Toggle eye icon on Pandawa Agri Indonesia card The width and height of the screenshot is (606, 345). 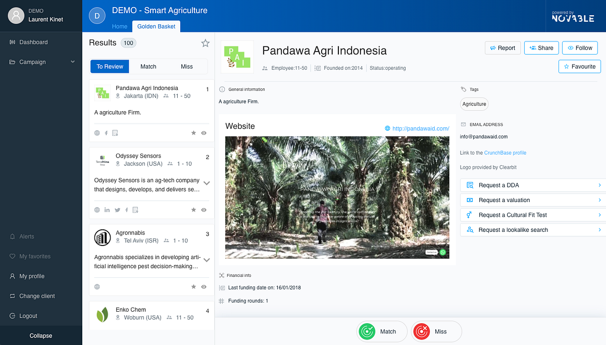coord(204,133)
